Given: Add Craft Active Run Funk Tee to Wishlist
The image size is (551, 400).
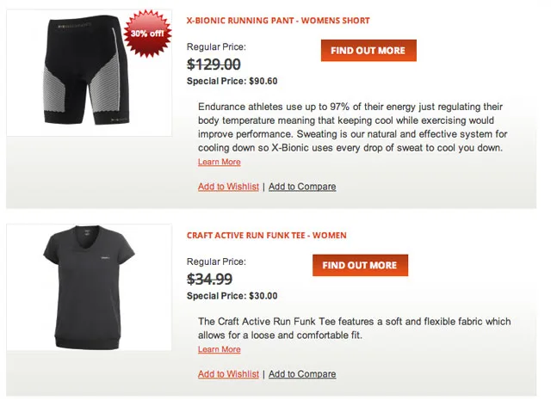Looking at the screenshot, I should point(228,374).
